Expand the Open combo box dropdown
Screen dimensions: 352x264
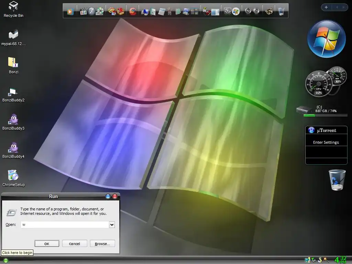(x=112, y=224)
